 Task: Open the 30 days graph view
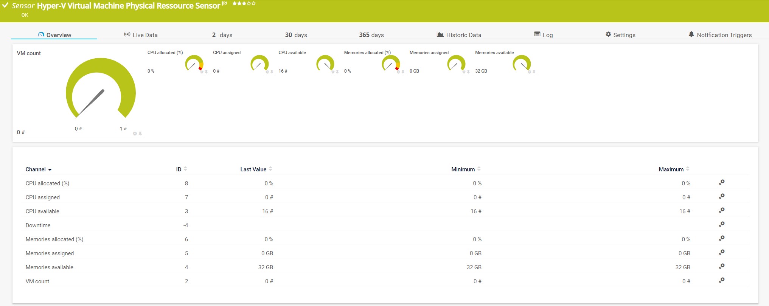point(296,35)
